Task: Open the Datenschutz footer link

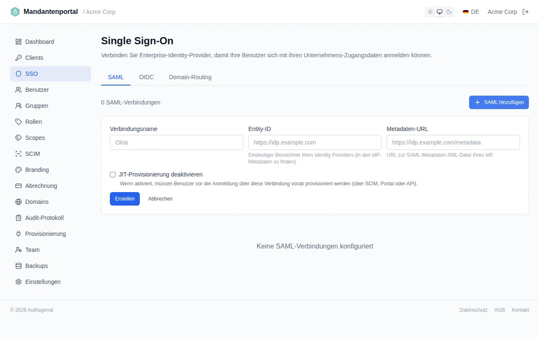Action: coord(473,310)
